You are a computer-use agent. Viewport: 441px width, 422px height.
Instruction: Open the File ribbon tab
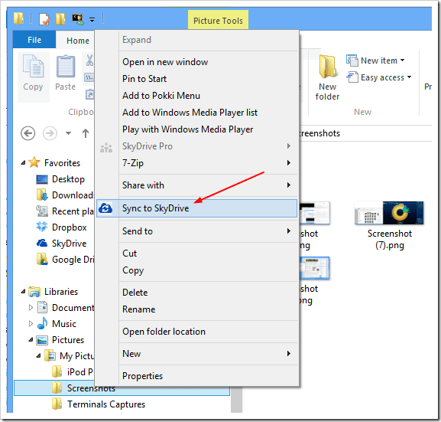pyautogui.click(x=34, y=40)
